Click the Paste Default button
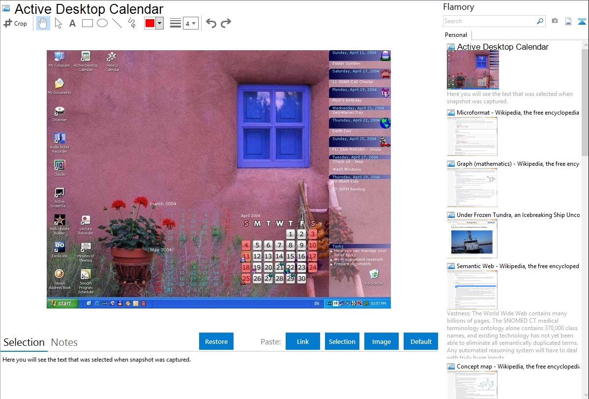589x399 pixels. (421, 341)
